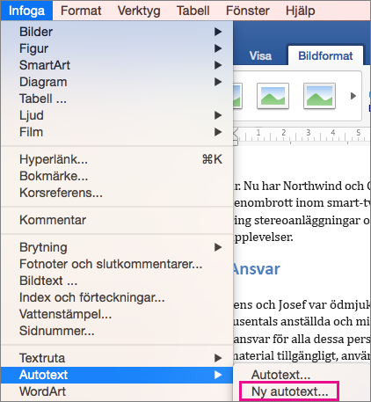The height and width of the screenshot is (402, 371).
Task: Select the highlighted Autotext menu item
Action: pyautogui.click(x=117, y=375)
